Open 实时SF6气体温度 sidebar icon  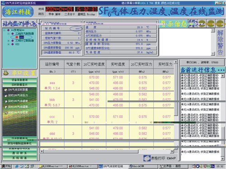pos(6,107)
